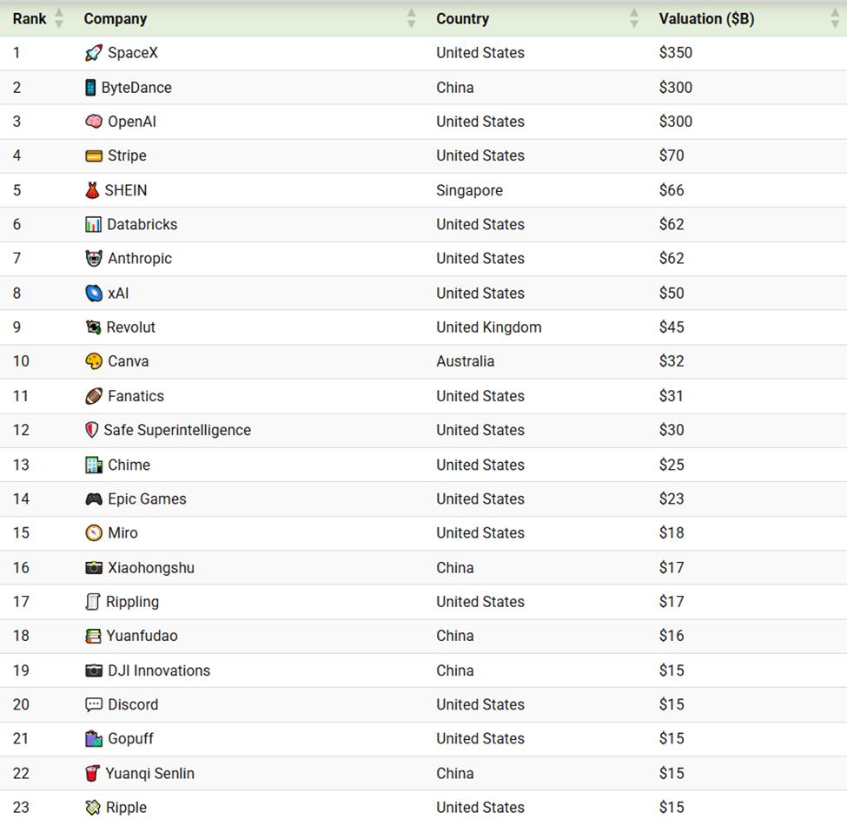
Task: Click the Fanatics football icon
Action: pyautogui.click(x=94, y=396)
